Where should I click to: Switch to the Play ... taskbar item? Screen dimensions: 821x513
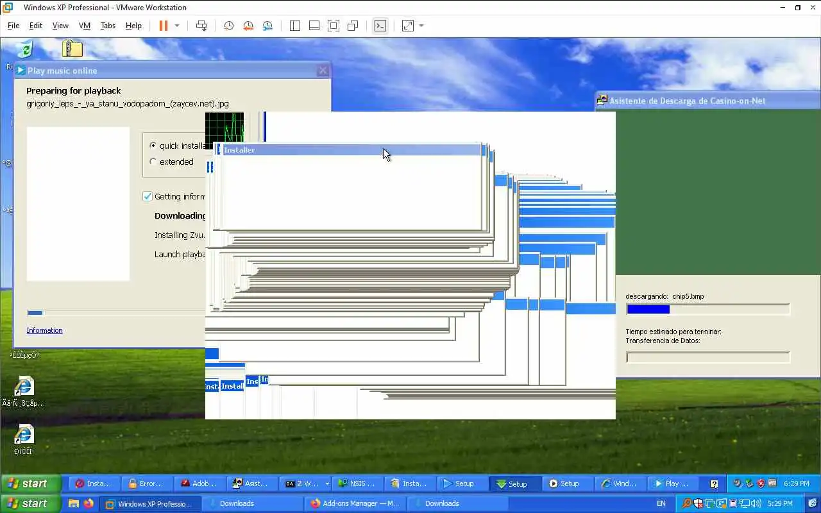point(672,484)
